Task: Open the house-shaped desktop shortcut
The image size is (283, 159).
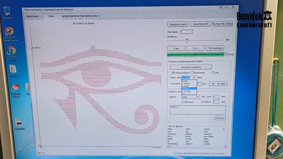Action: (x=16, y=91)
